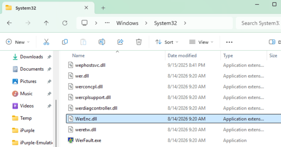281x147 pixels.
Task: Click the Share icon in toolbar
Action: point(120,42)
